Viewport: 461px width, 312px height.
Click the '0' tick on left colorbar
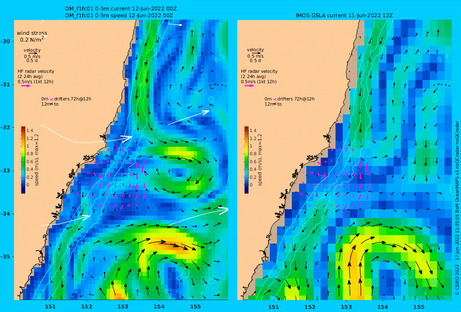coord(28,185)
